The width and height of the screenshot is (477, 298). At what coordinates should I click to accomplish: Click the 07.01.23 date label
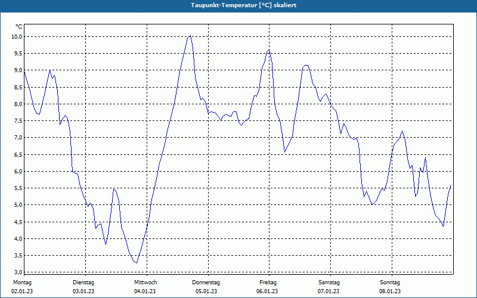(x=329, y=291)
